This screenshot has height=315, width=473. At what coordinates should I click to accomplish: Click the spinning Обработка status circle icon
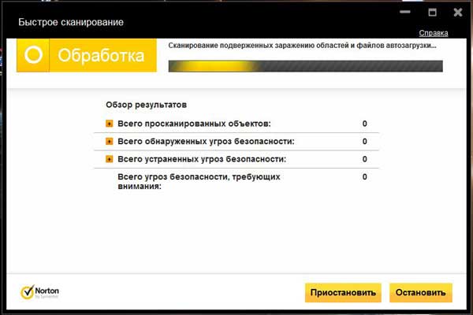pyautogui.click(x=33, y=55)
